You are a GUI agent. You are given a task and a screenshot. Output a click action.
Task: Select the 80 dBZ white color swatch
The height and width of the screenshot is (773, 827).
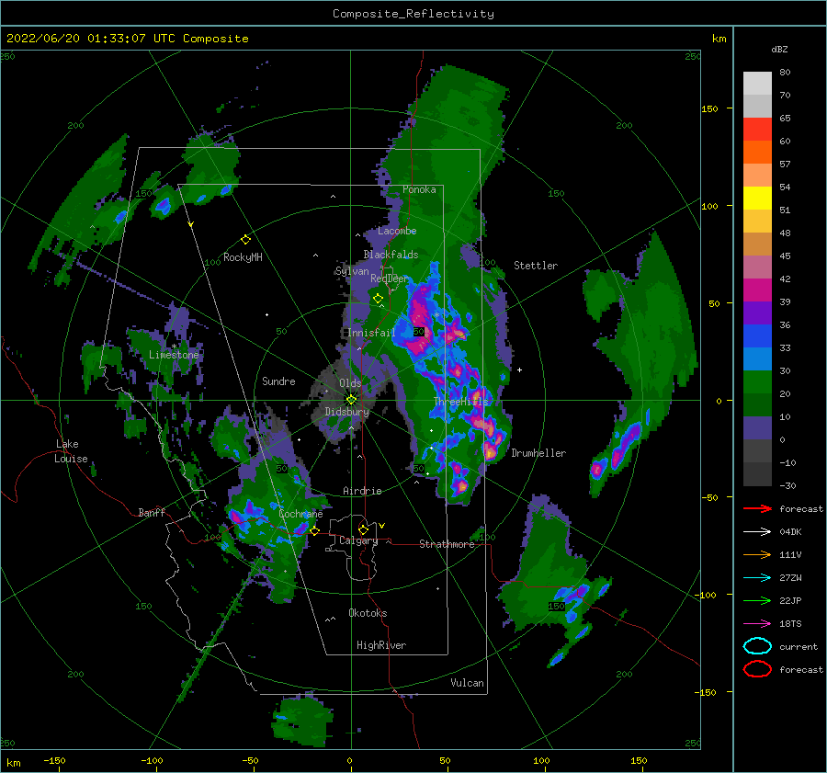coord(757,83)
